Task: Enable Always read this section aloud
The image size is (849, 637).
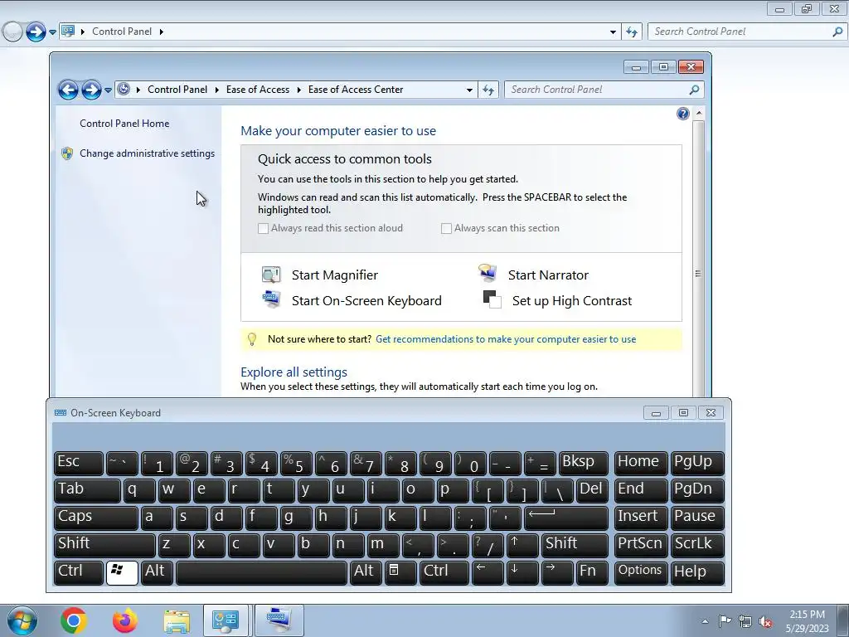Action: 263,229
